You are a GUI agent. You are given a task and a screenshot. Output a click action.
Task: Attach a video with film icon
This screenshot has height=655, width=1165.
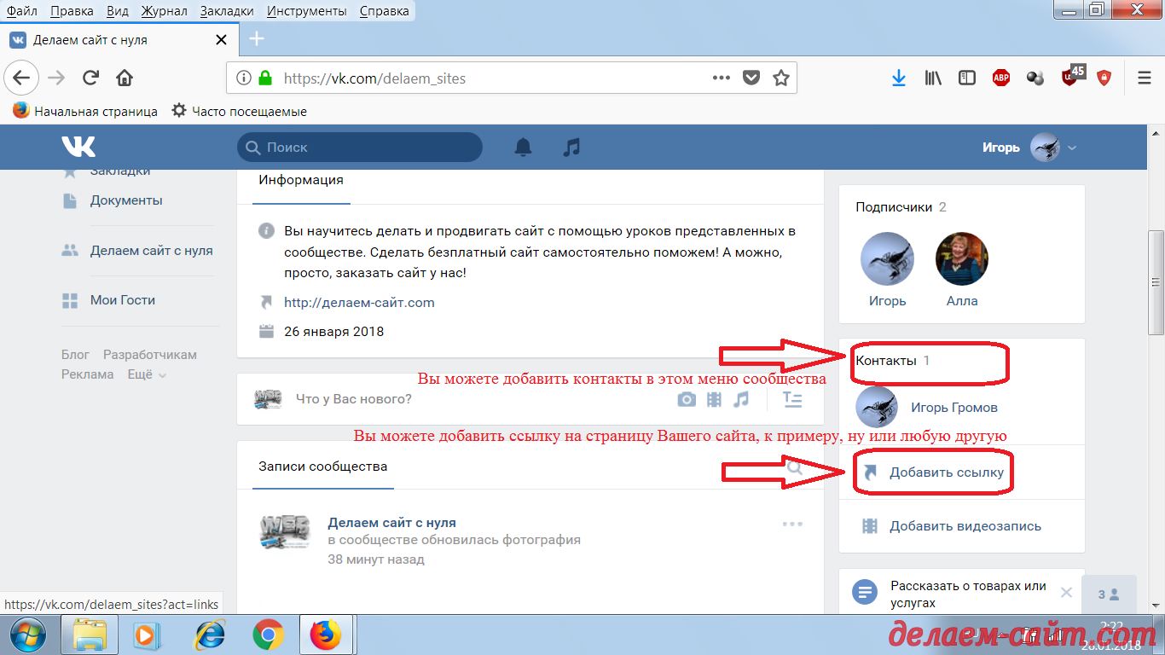click(x=715, y=399)
